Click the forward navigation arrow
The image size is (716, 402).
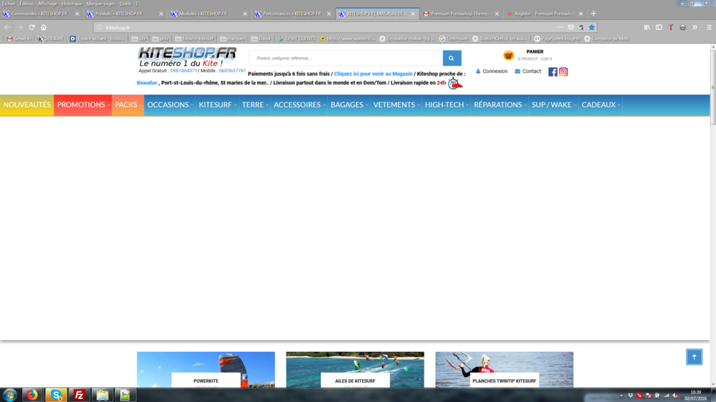click(x=19, y=27)
